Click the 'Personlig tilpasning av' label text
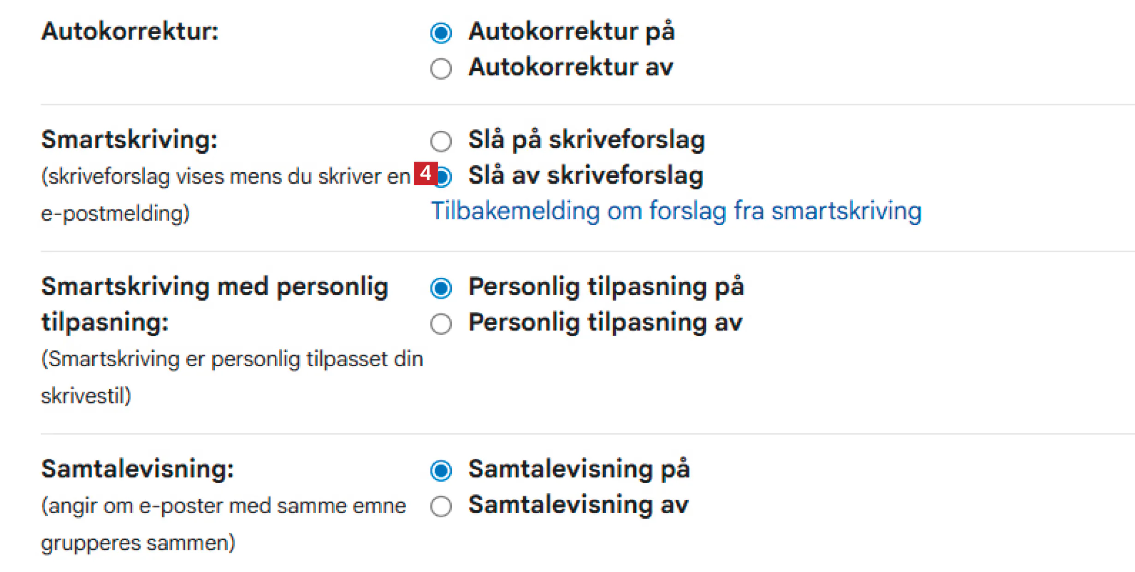The image size is (1135, 572). 605,322
